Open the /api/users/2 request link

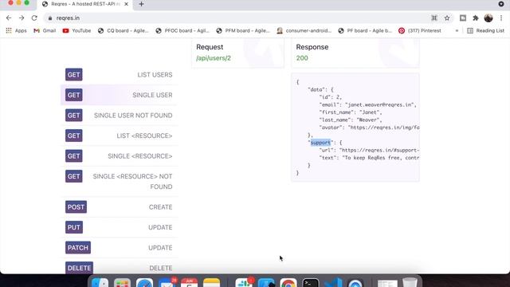(x=214, y=58)
